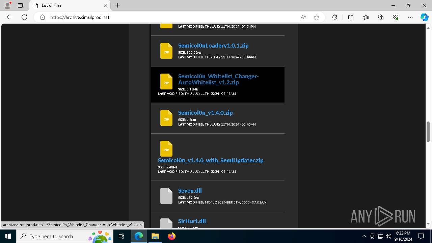Toggle Split screen icon

click(x=351, y=17)
